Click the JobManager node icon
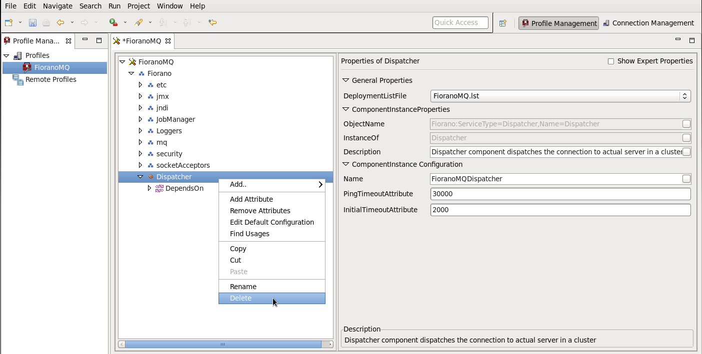Image resolution: width=702 pixels, height=354 pixels. 150,119
